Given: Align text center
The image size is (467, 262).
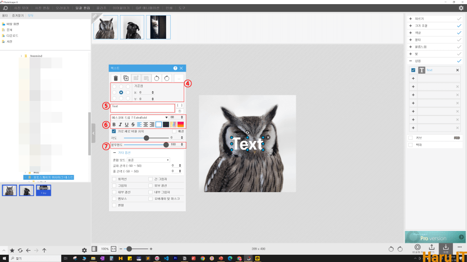Looking at the screenshot, I should (146, 124).
